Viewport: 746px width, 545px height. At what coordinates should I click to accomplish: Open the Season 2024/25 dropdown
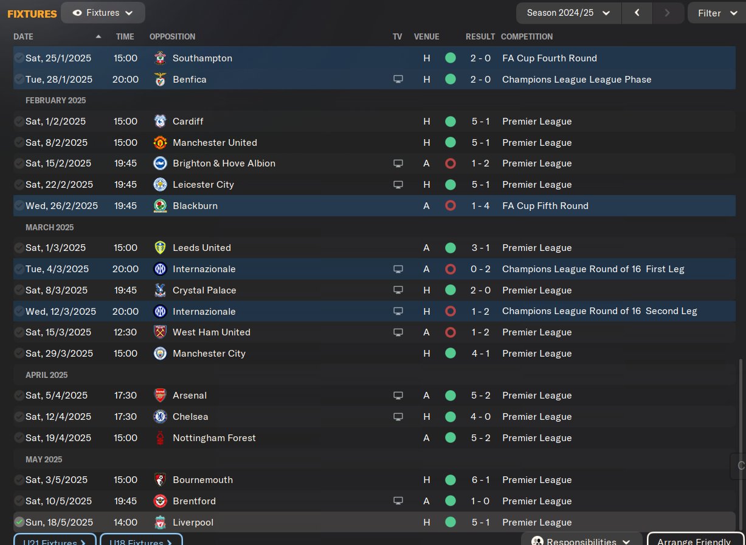[568, 13]
